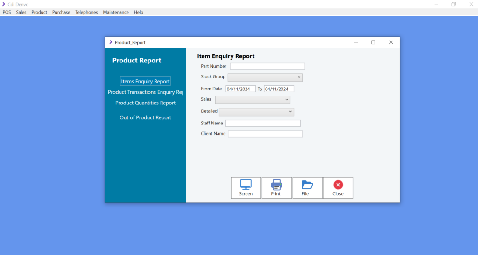478x255 pixels.
Task: Choose Product Quantities Report in sidebar
Action: [x=145, y=103]
